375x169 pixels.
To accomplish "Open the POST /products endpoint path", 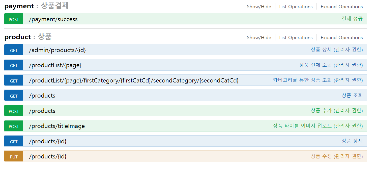I will click(42, 111).
